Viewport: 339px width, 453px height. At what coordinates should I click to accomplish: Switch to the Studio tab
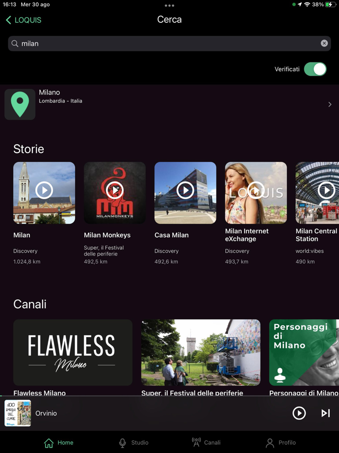(134, 443)
